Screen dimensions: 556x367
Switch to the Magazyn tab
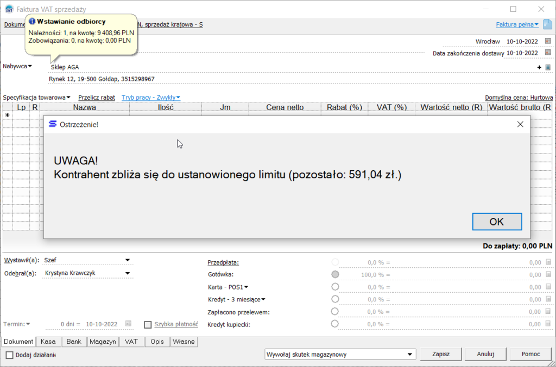(103, 342)
